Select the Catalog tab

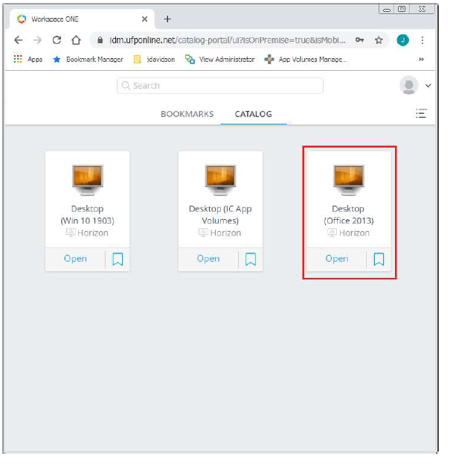coord(253,114)
